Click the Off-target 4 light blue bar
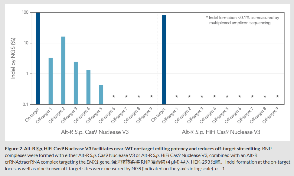This screenshot has height=176, width=294. click(88, 87)
